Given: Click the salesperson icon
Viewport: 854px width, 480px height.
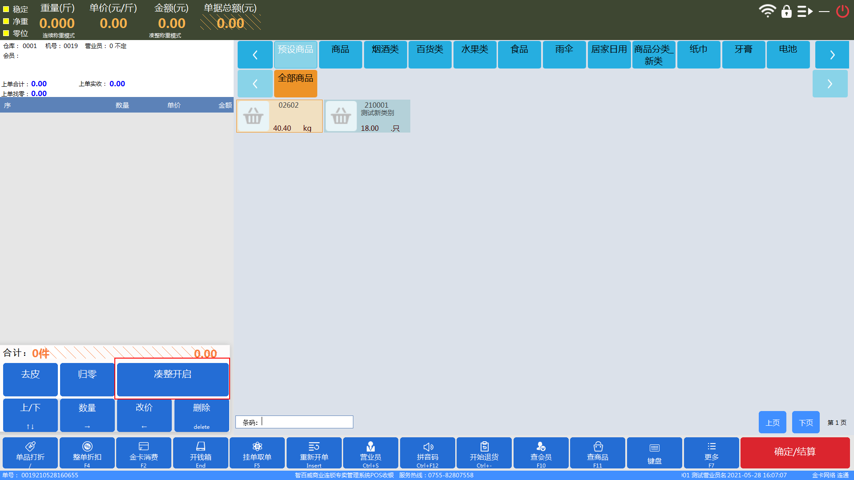Looking at the screenshot, I should click(371, 446).
